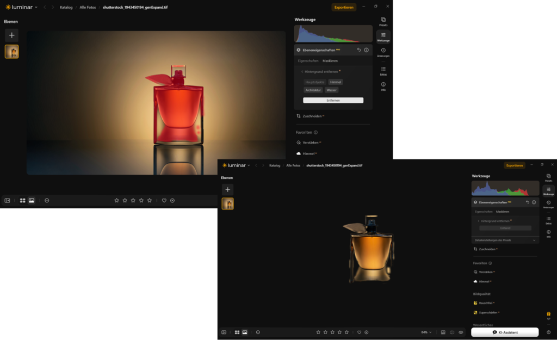Toggle the Himmel mask chip in the back window
557x340 pixels.
tap(335, 82)
